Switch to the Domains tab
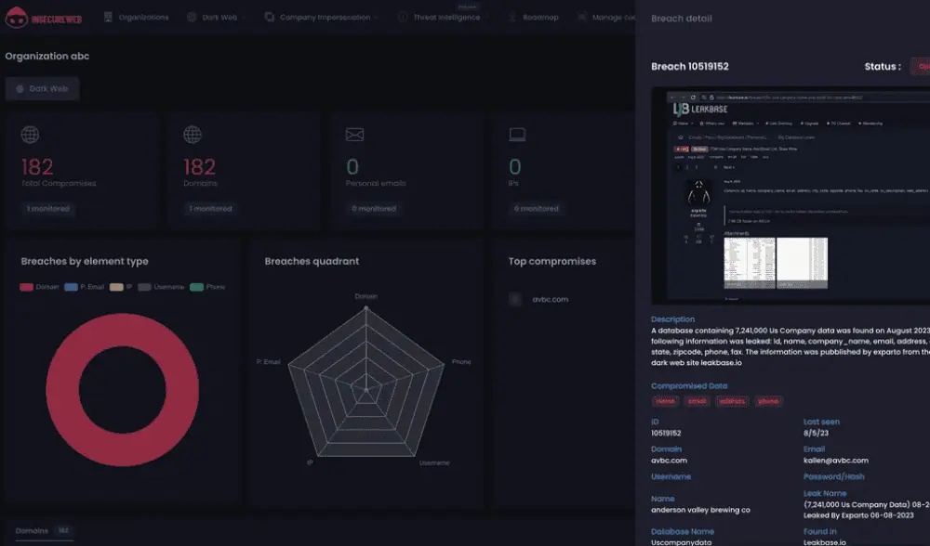The width and height of the screenshot is (930, 546). pyautogui.click(x=33, y=531)
